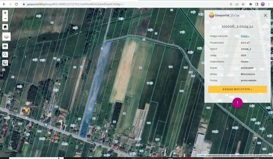Select parcel label 104 on map

point(171,67)
